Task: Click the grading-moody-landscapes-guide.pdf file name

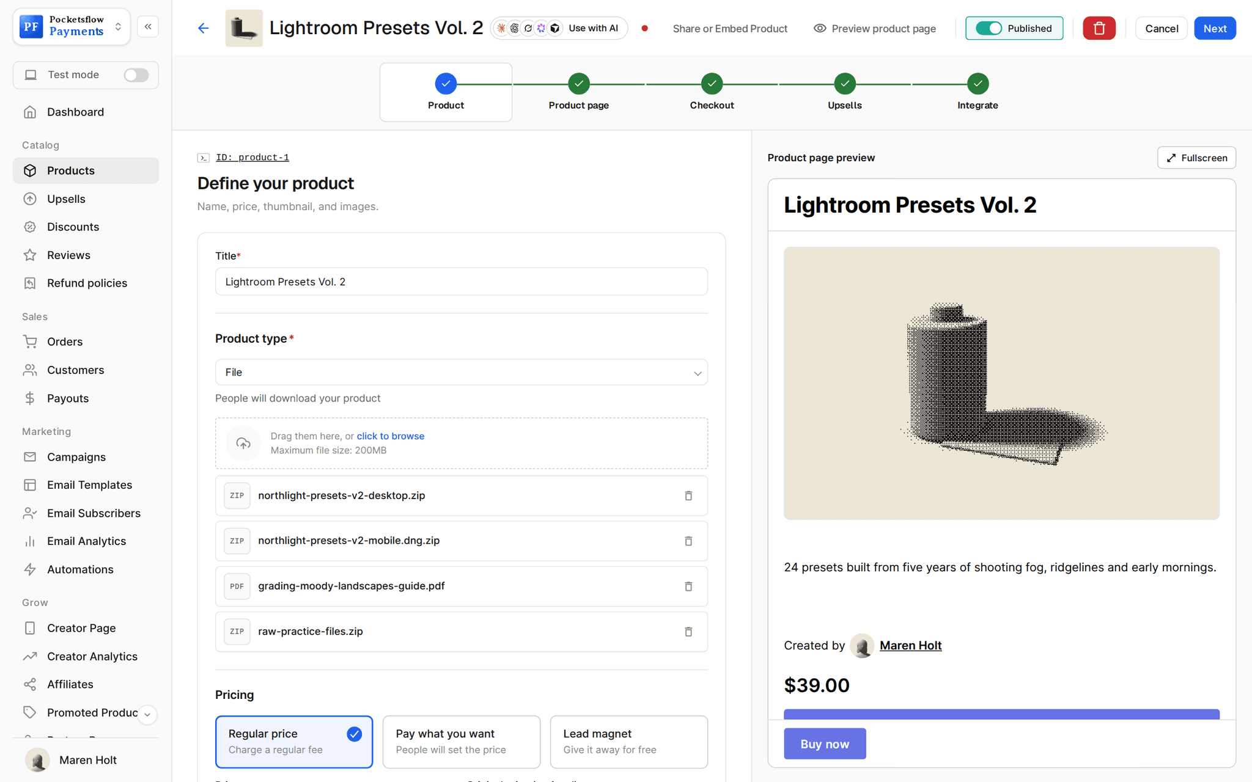Action: [352, 586]
